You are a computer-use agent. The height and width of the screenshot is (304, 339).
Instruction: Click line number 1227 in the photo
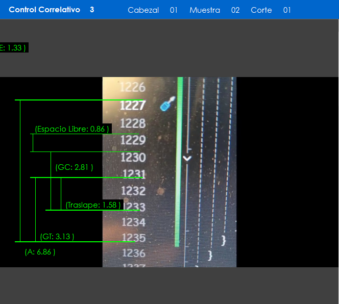pos(132,105)
